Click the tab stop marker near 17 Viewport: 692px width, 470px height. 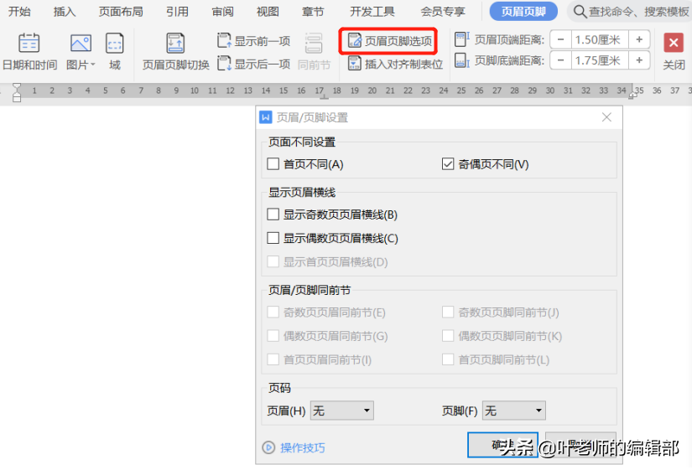(x=325, y=96)
